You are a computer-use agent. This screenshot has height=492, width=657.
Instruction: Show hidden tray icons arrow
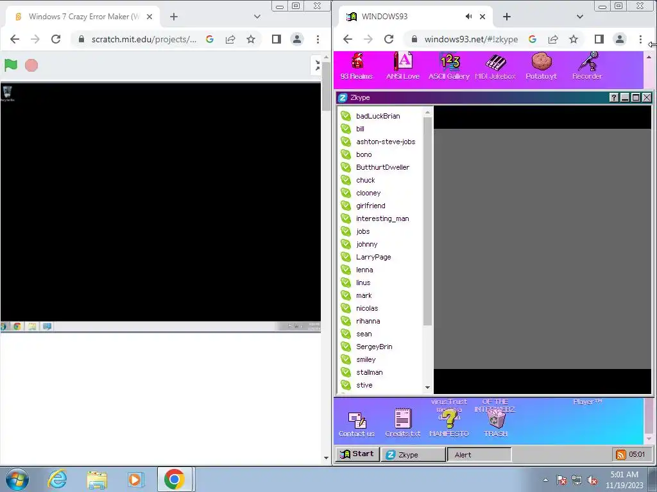pos(545,479)
